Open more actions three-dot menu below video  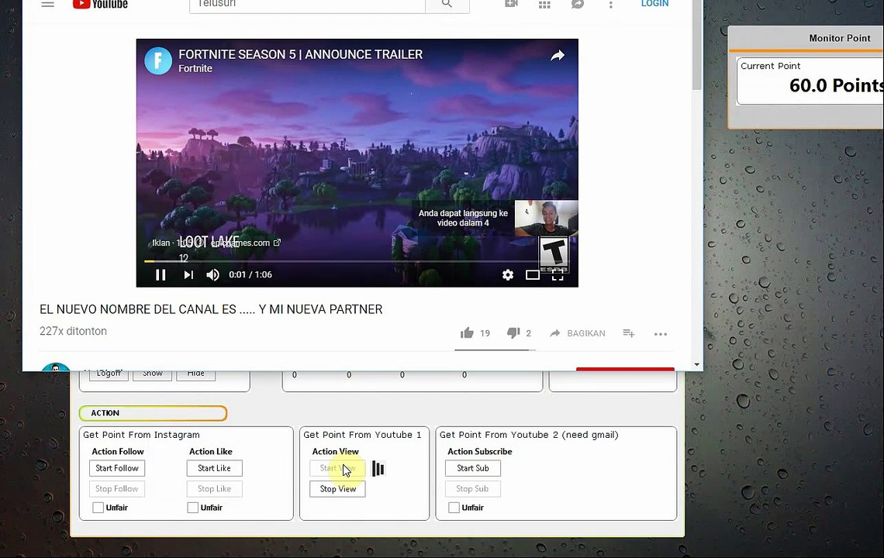[660, 334]
